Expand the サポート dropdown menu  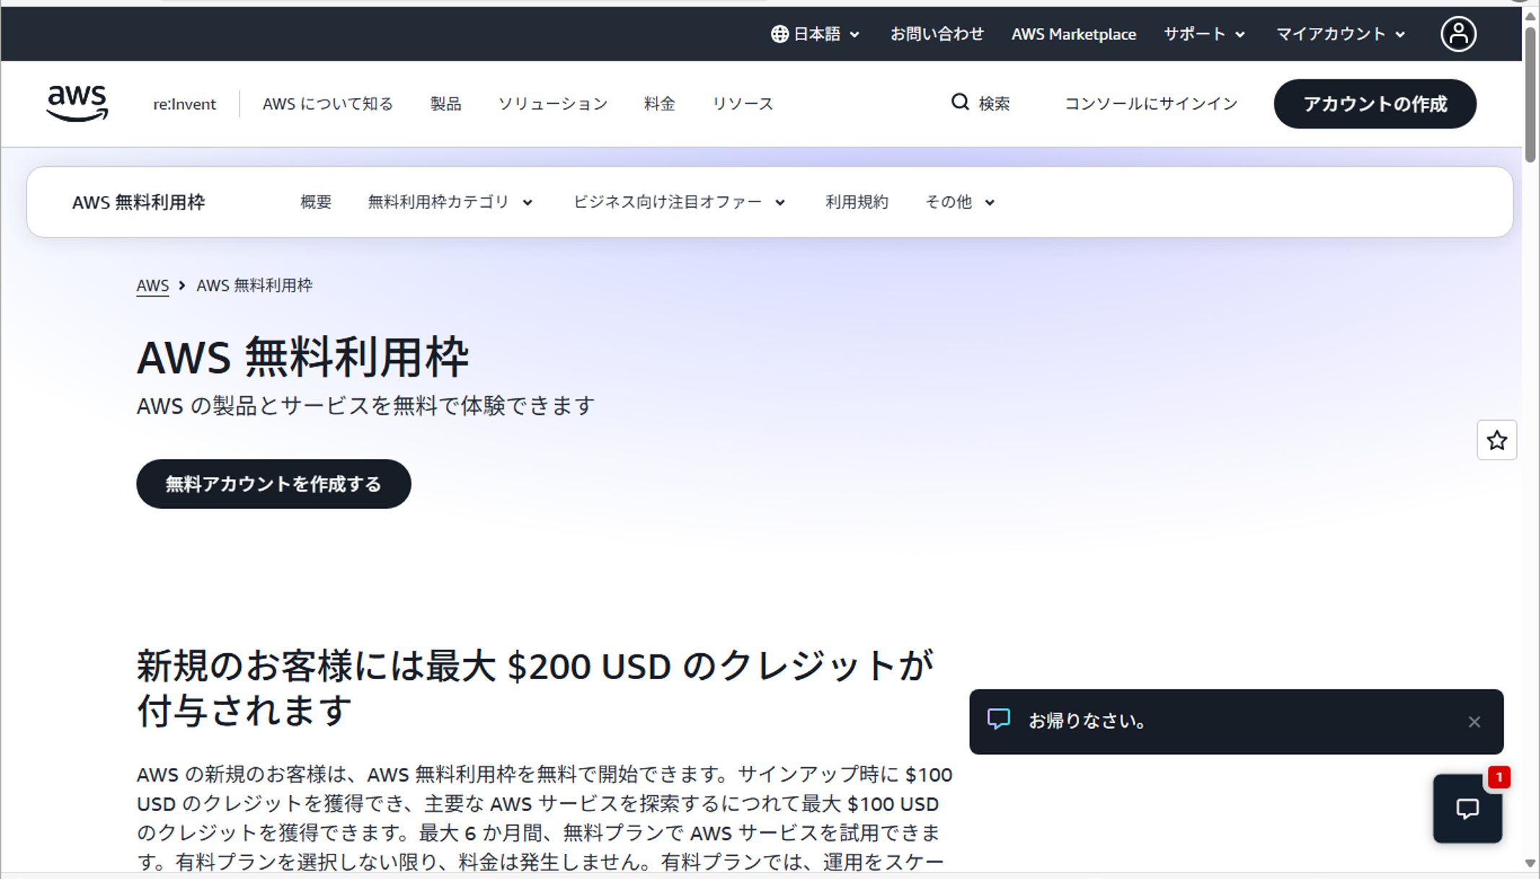tap(1204, 34)
